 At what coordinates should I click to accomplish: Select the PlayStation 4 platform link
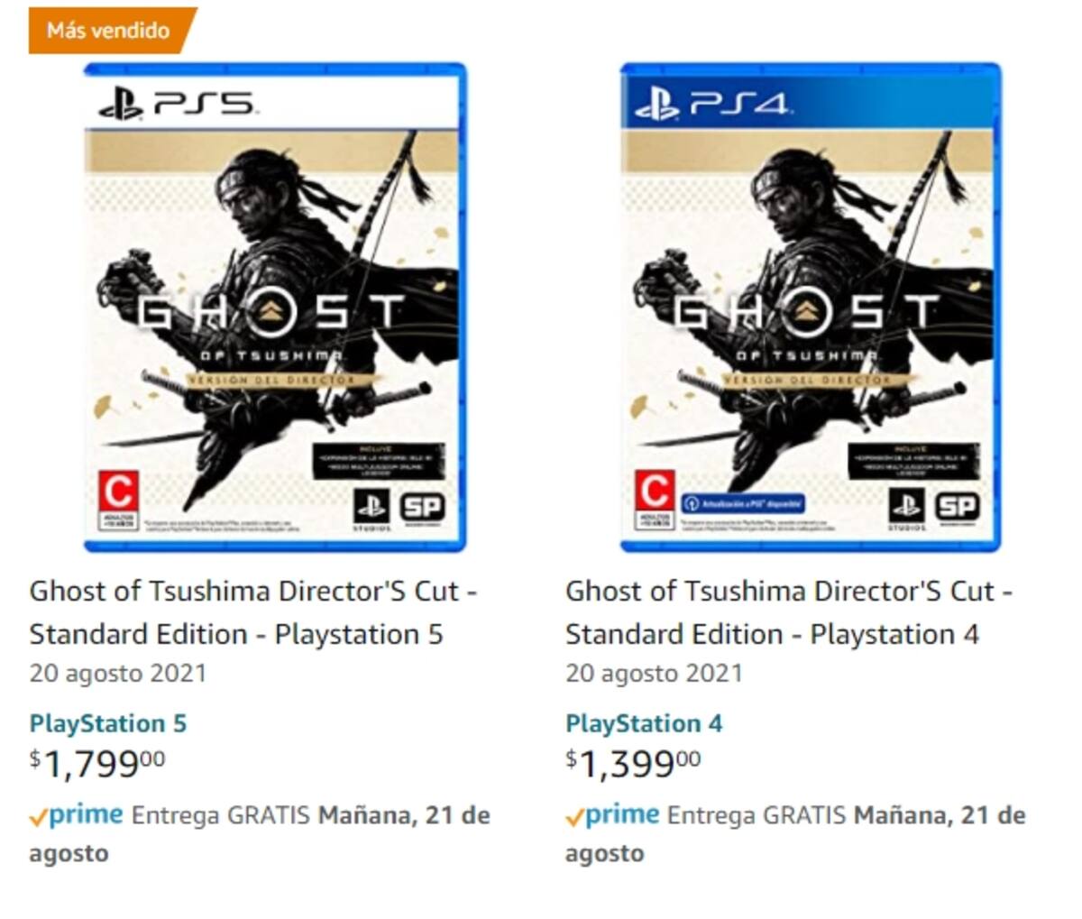point(644,723)
